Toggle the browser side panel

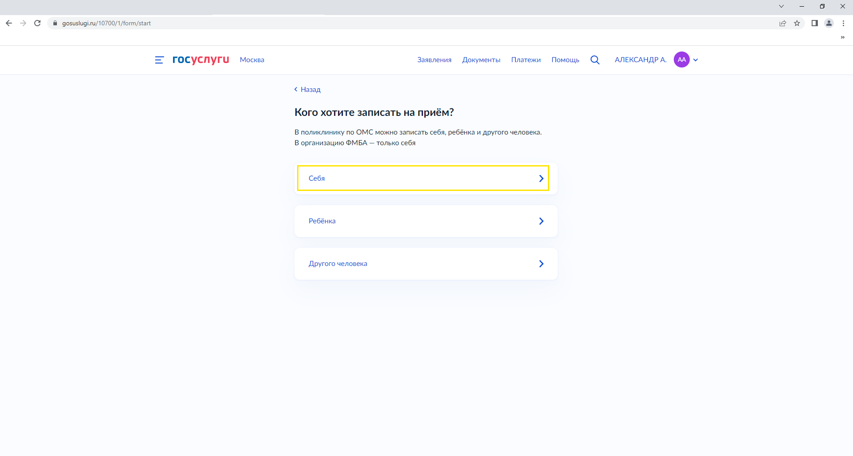(x=815, y=23)
